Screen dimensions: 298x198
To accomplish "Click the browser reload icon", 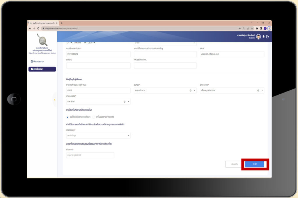I will tap(38, 28).
